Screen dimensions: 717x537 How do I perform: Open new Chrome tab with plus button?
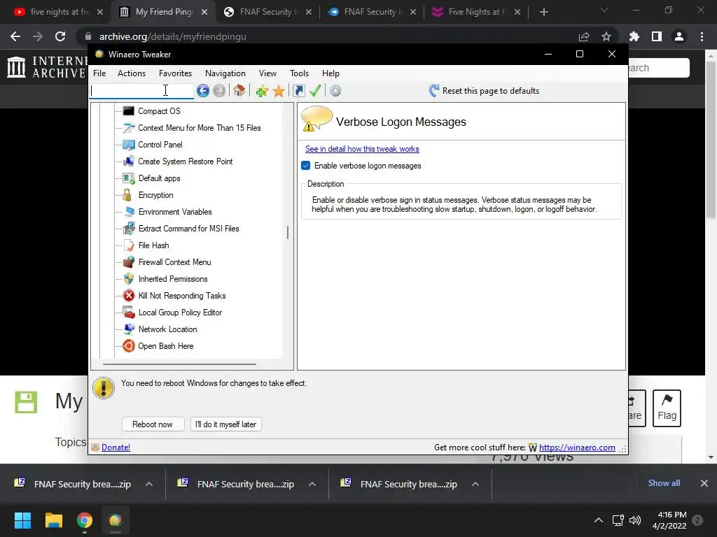pos(543,12)
